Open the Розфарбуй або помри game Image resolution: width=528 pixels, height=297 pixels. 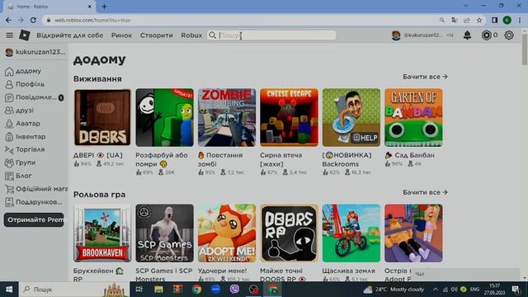pos(165,117)
